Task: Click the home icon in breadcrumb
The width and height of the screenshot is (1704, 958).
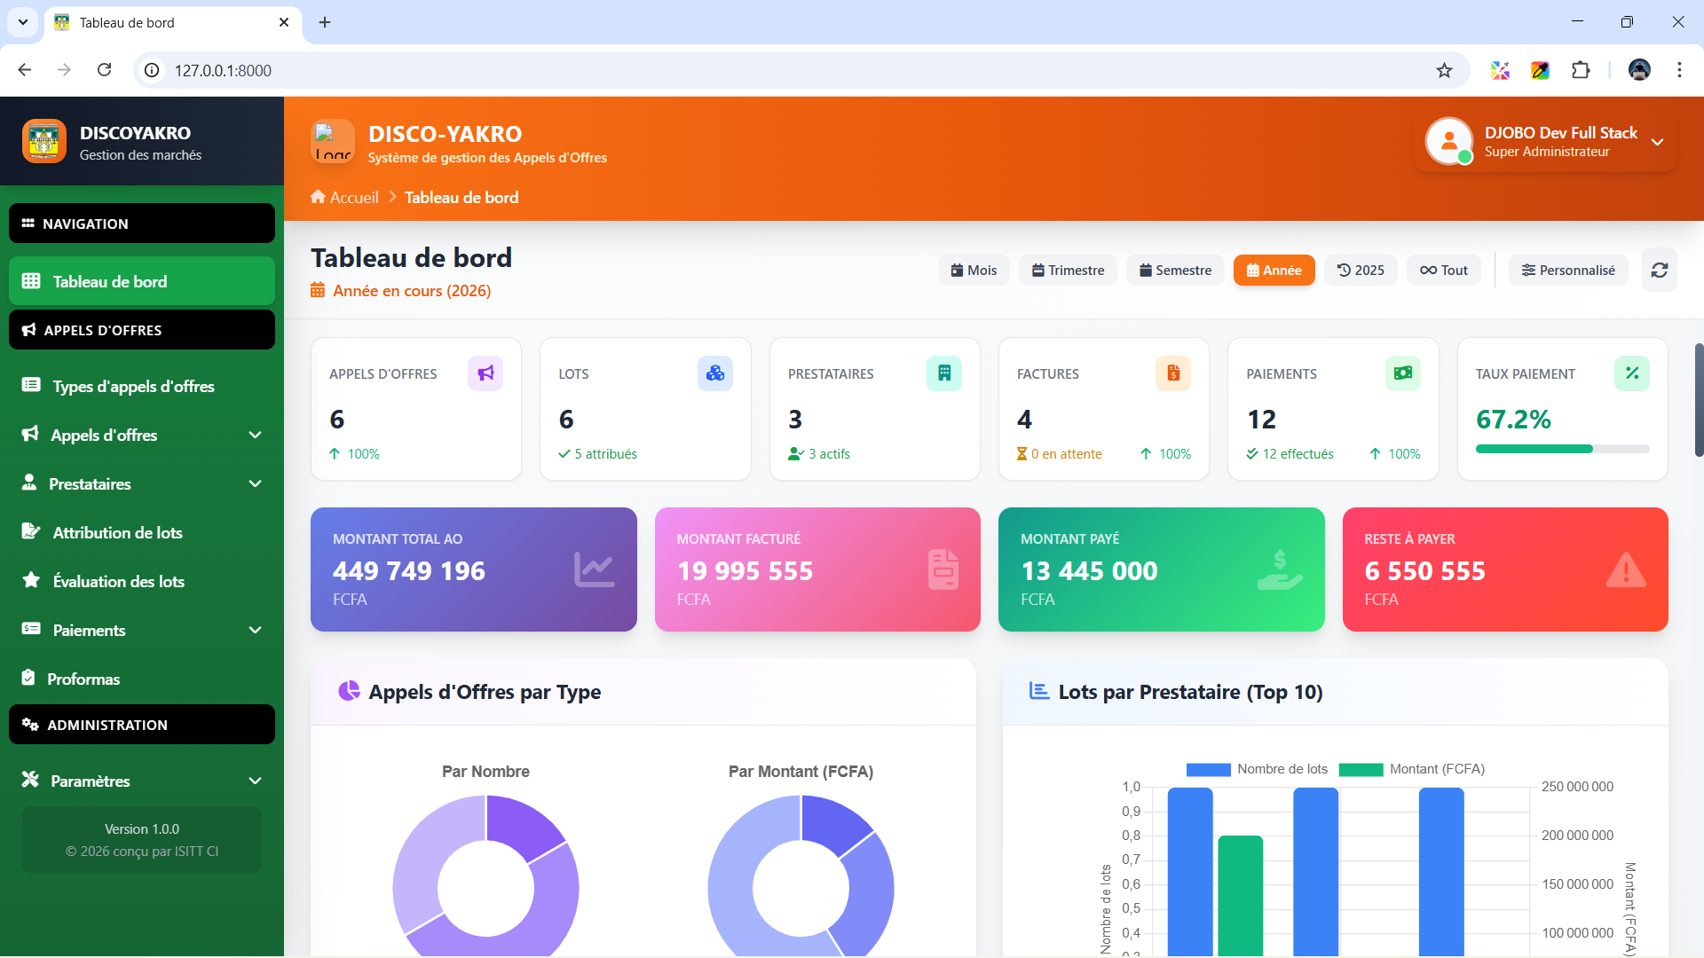Action: coord(318,197)
